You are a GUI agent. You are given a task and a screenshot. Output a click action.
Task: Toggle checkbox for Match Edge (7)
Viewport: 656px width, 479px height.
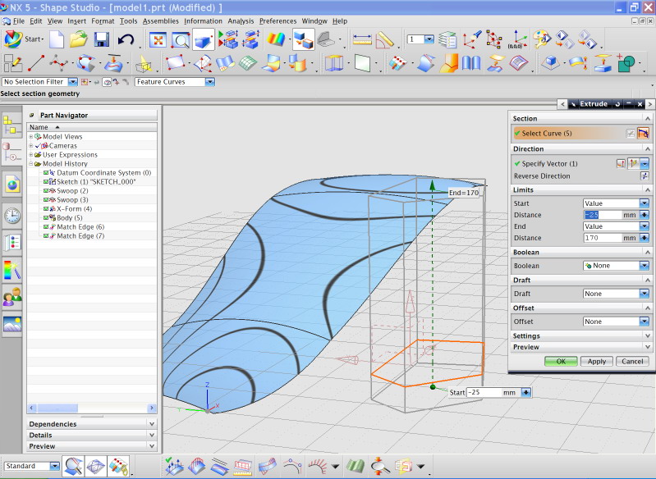(47, 236)
